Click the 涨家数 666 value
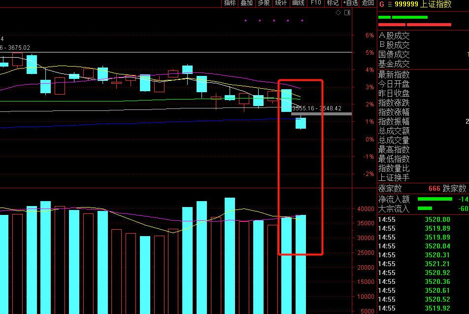 tap(434, 188)
